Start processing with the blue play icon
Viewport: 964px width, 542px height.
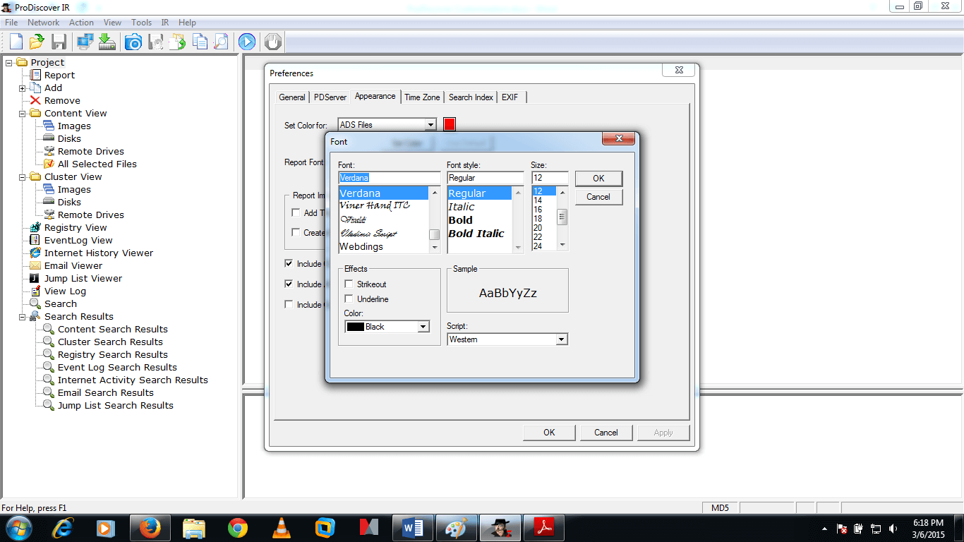point(246,41)
